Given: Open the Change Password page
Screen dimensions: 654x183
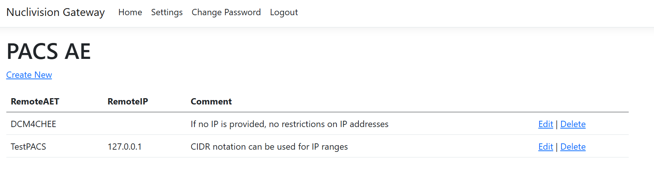Looking at the screenshot, I should click(226, 12).
